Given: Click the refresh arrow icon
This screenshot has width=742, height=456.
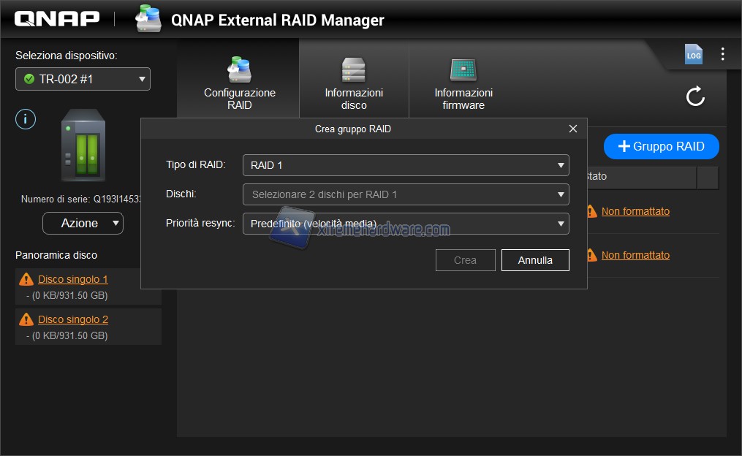Looking at the screenshot, I should [x=695, y=96].
